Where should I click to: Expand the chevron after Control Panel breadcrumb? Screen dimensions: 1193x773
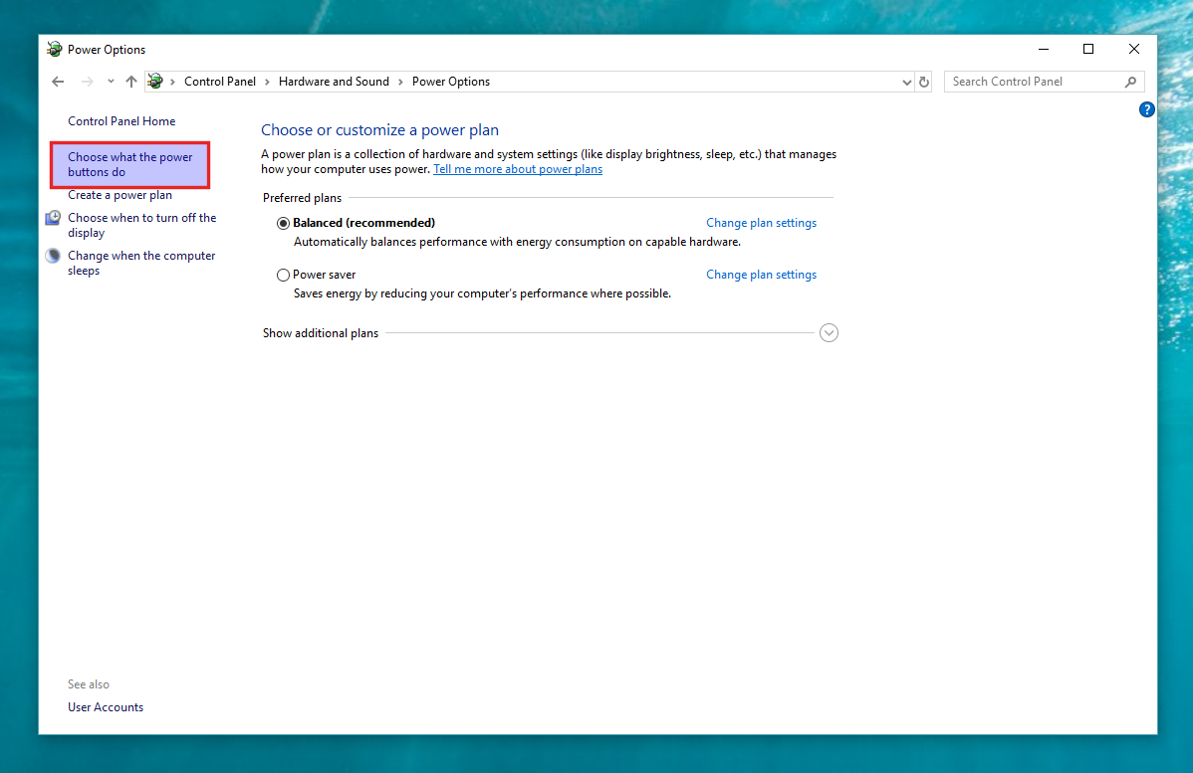pos(267,82)
